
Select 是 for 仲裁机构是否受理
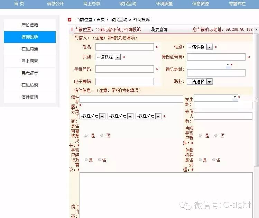point(200,160)
